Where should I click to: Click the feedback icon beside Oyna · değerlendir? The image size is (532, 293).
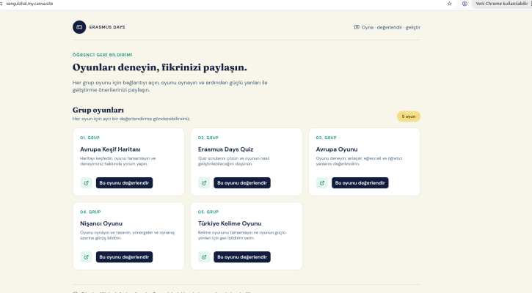point(357,27)
